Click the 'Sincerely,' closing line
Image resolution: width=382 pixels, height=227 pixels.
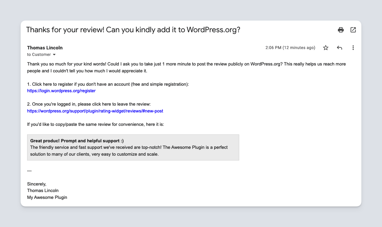(37, 184)
